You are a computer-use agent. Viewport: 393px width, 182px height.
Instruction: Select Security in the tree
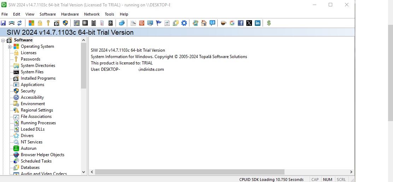(x=28, y=91)
